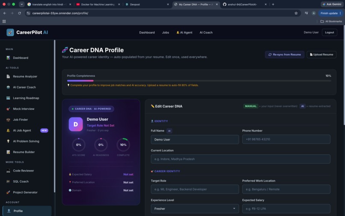
Task: Select the Job Finder briefcase icon
Action: tap(8, 120)
